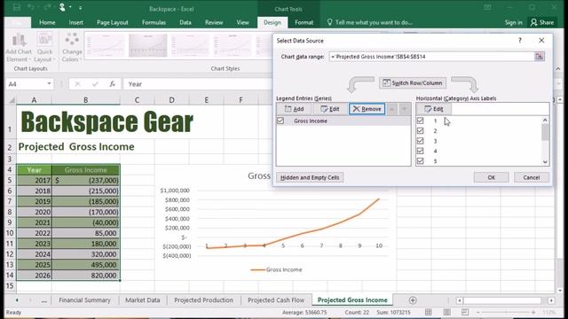The image size is (568, 319).
Task: Click the formula bar showing Year
Action: [197, 84]
